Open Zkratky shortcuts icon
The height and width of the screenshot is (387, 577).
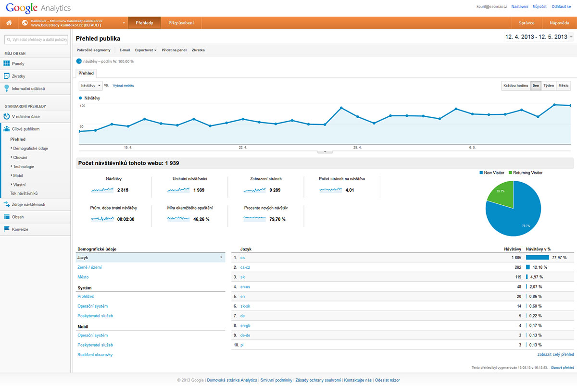tap(7, 76)
